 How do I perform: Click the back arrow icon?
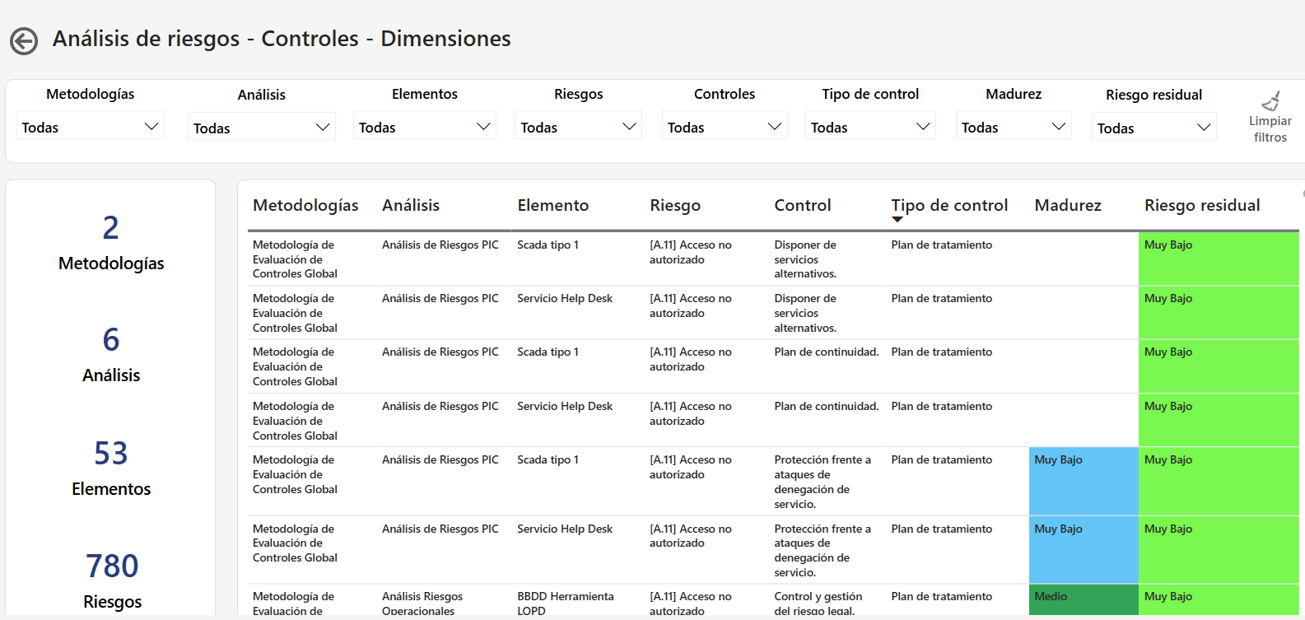[x=24, y=40]
